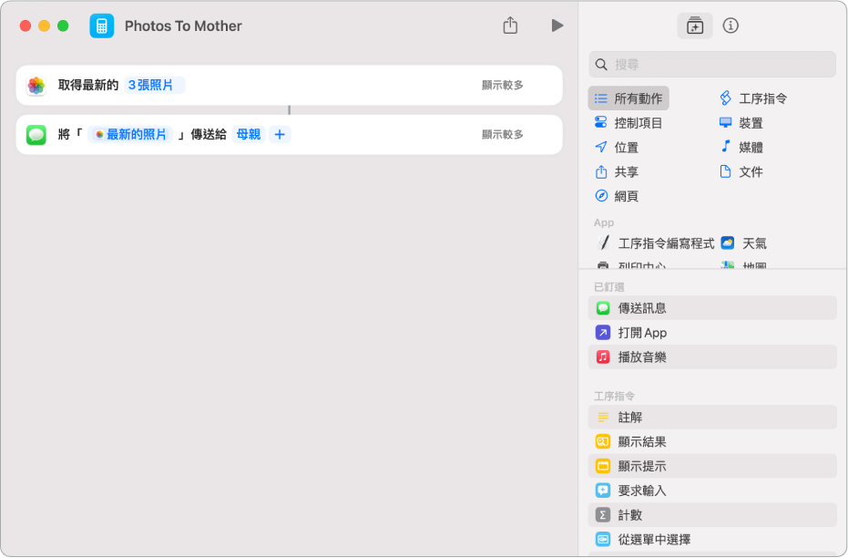This screenshot has height=558, width=848.
Task: Expand 顯示較多 in the photos action
Action: [503, 85]
